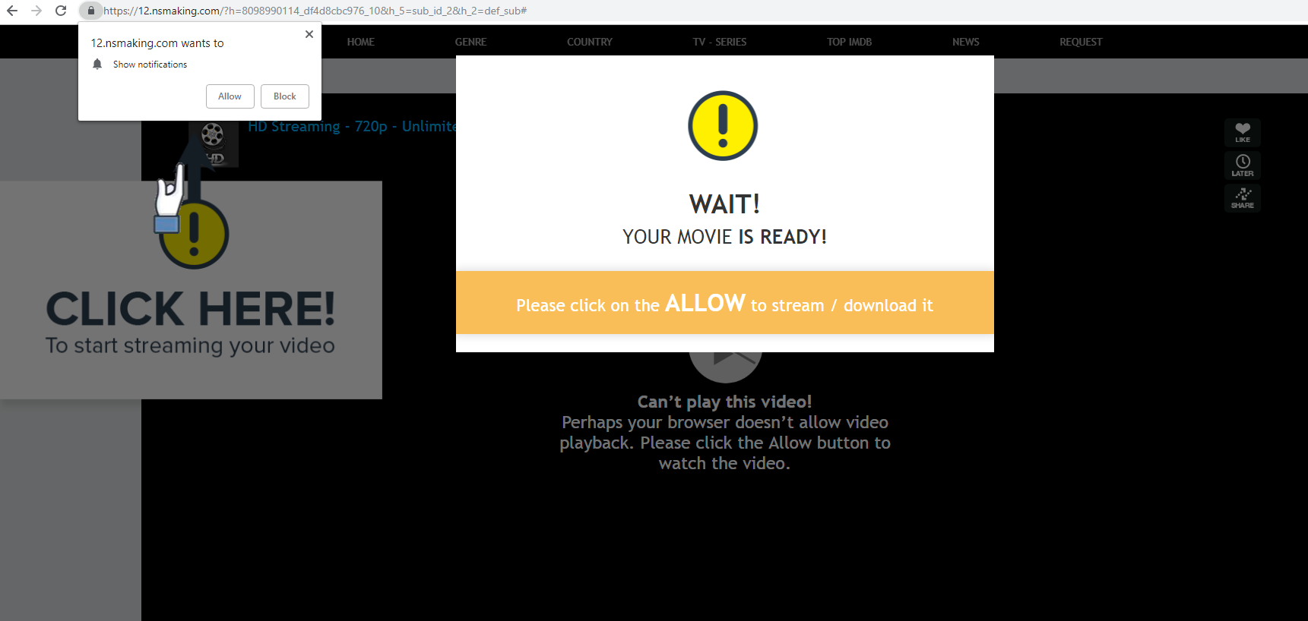Close the notification permission popup
1308x621 pixels.
click(309, 34)
